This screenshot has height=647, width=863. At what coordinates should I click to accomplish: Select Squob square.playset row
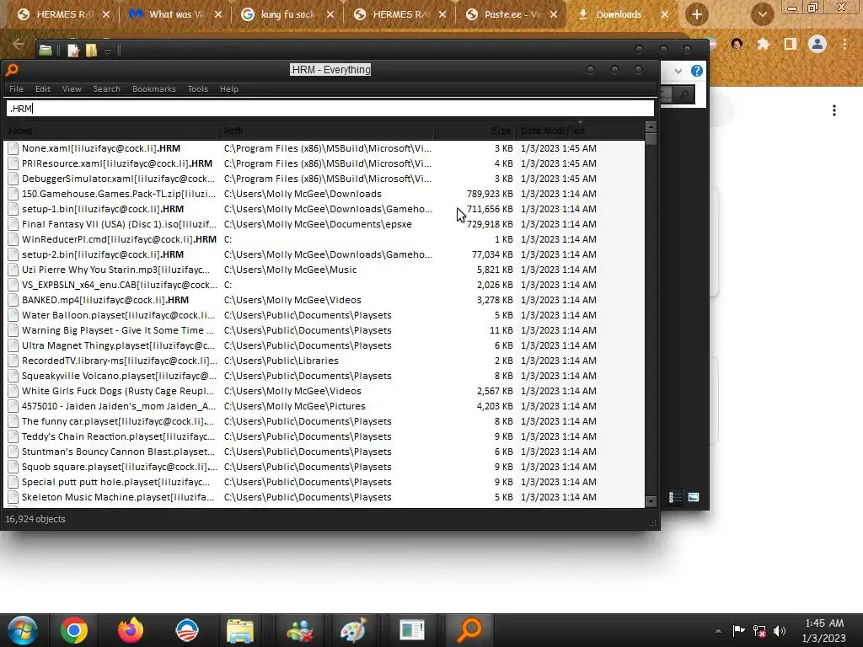(324, 467)
